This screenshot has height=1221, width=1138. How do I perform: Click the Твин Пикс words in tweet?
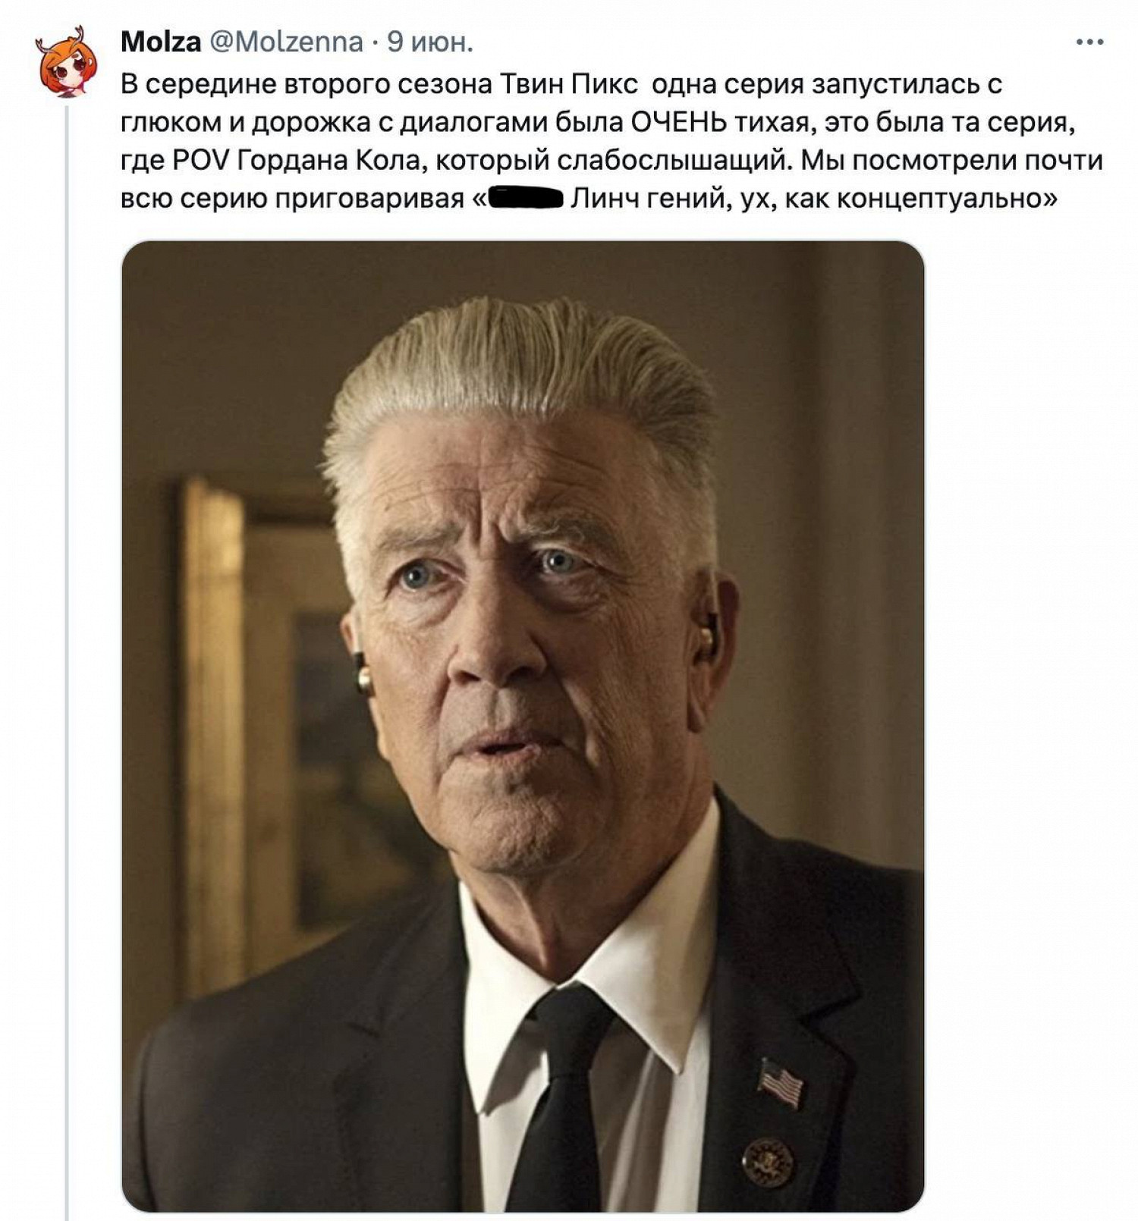pyautogui.click(x=568, y=84)
